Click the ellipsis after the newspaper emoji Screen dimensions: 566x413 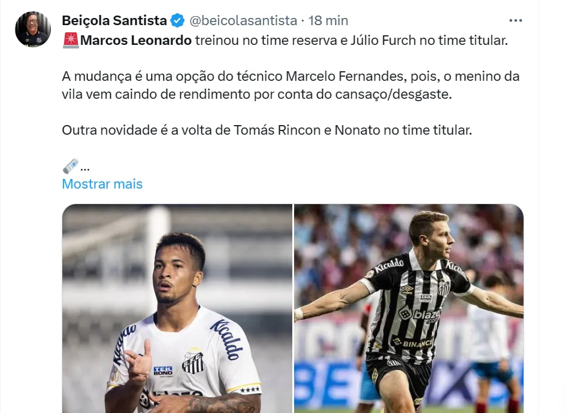[x=84, y=166]
